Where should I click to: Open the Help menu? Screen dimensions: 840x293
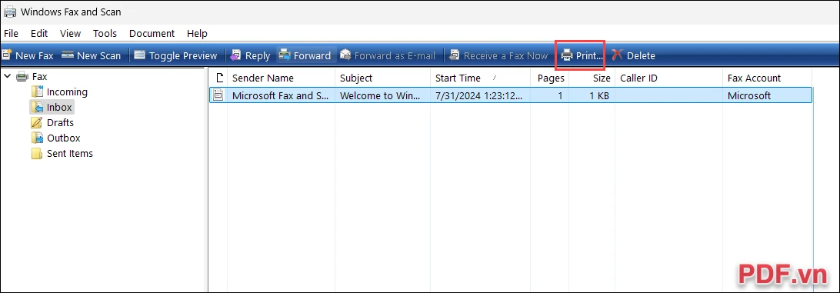[x=197, y=33]
